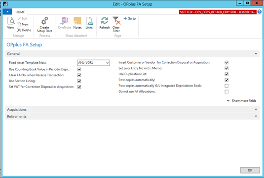Run Create Setup Data

[44, 25]
